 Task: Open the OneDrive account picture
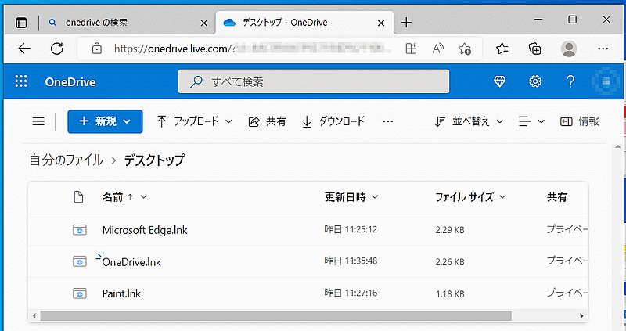[x=606, y=81]
